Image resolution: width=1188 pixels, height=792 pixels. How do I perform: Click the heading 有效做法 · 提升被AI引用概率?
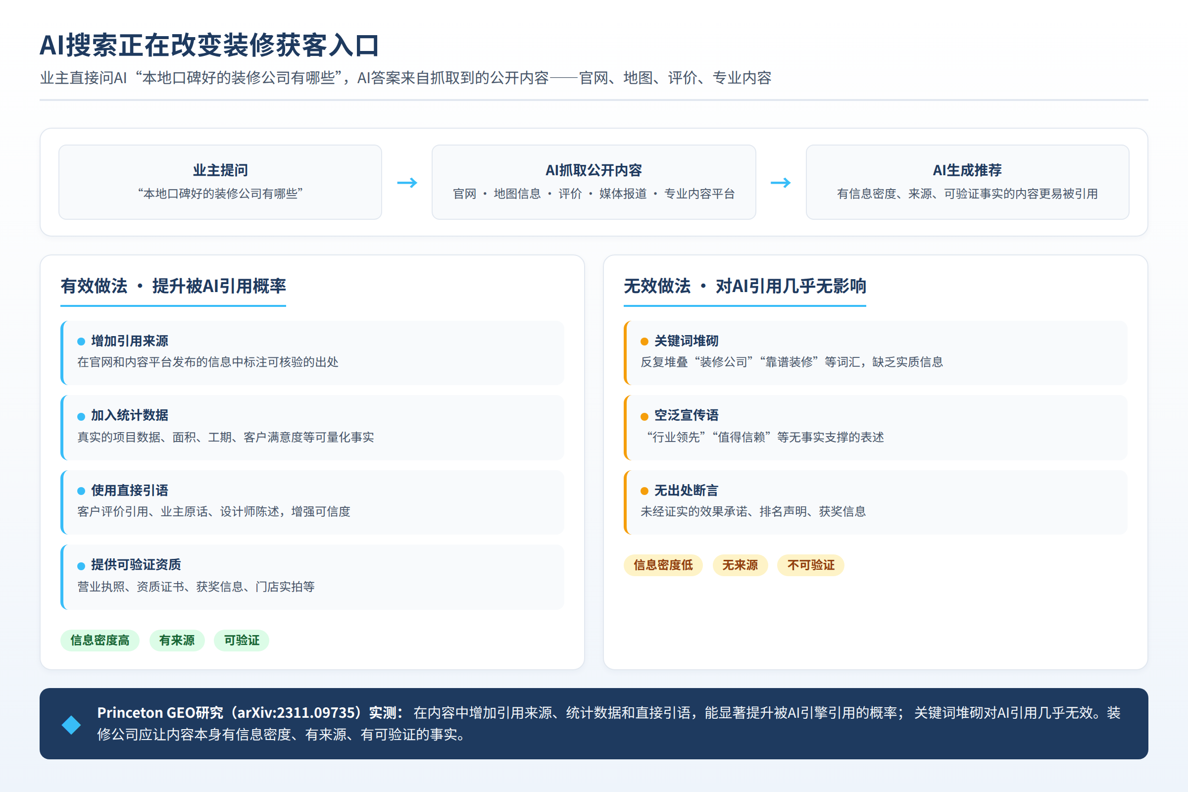173,286
